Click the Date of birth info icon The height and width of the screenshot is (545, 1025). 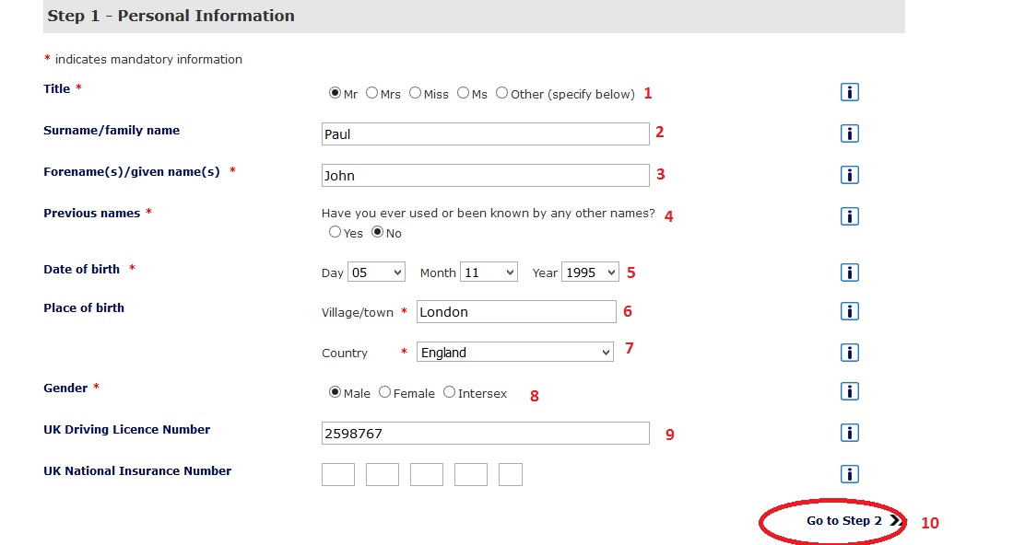click(850, 272)
